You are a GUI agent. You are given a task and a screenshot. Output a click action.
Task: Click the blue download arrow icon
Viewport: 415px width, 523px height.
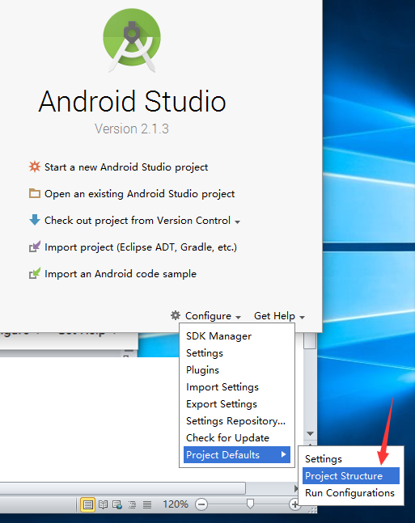[35, 220]
